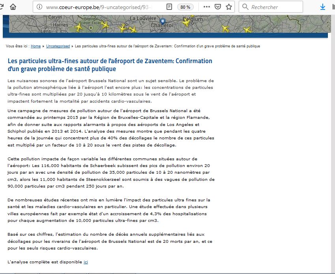335x274 pixels.
Task: Go to the browser home page icon
Action: point(13,7)
